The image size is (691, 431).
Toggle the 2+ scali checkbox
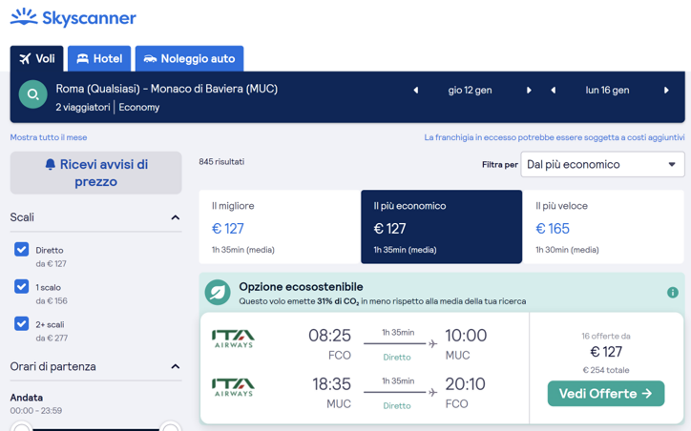click(22, 323)
